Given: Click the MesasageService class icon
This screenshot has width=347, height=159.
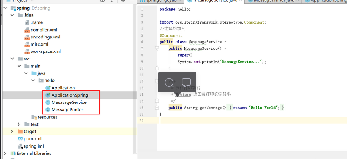Looking at the screenshot, I should pyautogui.click(x=48, y=103).
